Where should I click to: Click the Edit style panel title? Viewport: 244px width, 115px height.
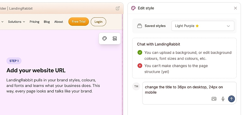(146, 8)
